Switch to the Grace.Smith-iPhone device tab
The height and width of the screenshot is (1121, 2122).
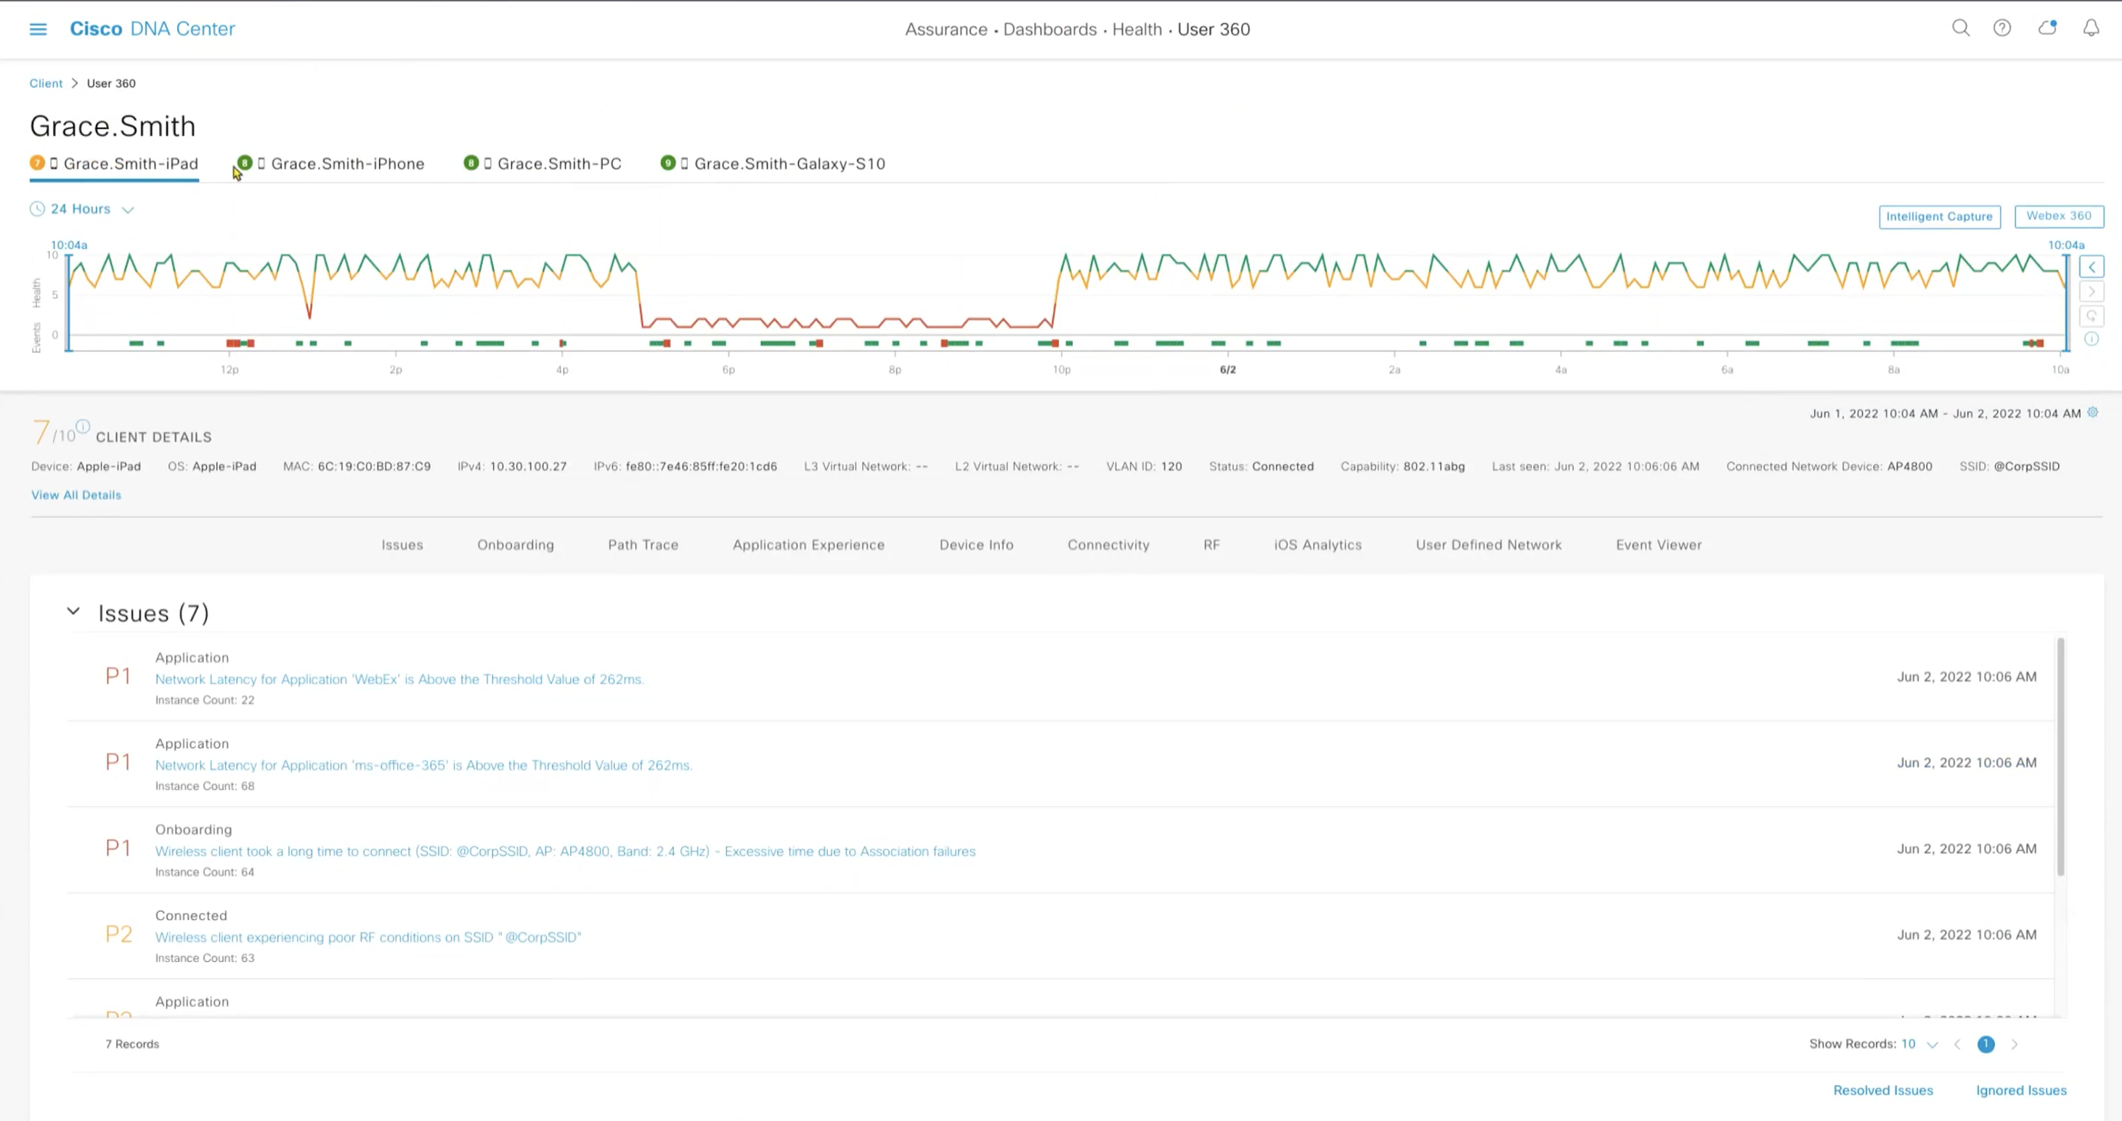[346, 164]
